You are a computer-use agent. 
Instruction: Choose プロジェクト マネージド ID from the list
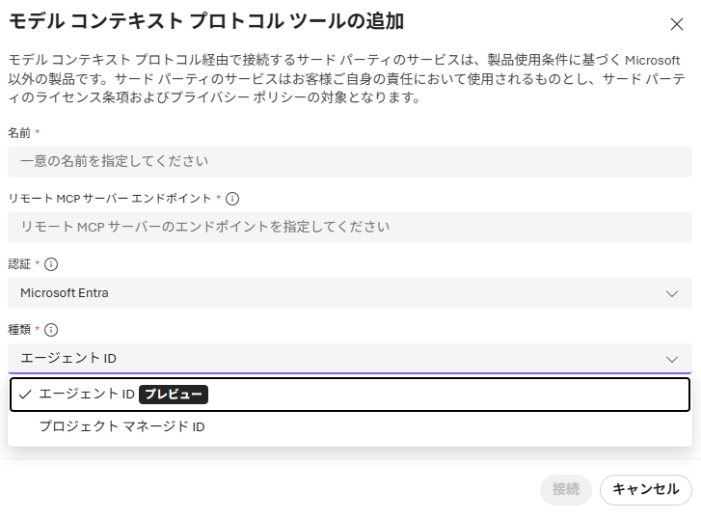coord(121,426)
